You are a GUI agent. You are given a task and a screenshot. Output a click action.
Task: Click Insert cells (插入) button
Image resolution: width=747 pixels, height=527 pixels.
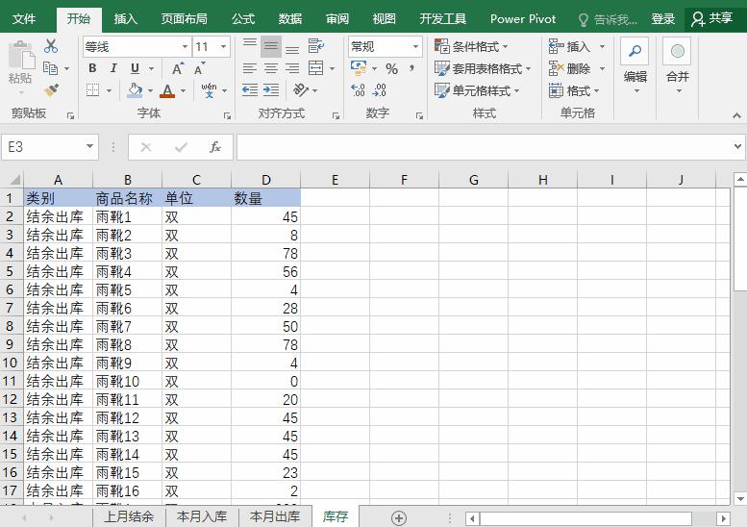pyautogui.click(x=570, y=47)
